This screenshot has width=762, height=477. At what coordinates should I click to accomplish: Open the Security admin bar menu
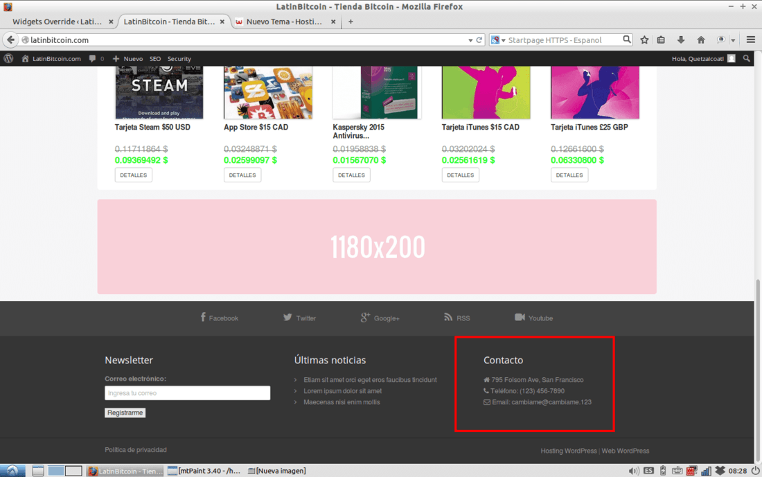(x=179, y=58)
